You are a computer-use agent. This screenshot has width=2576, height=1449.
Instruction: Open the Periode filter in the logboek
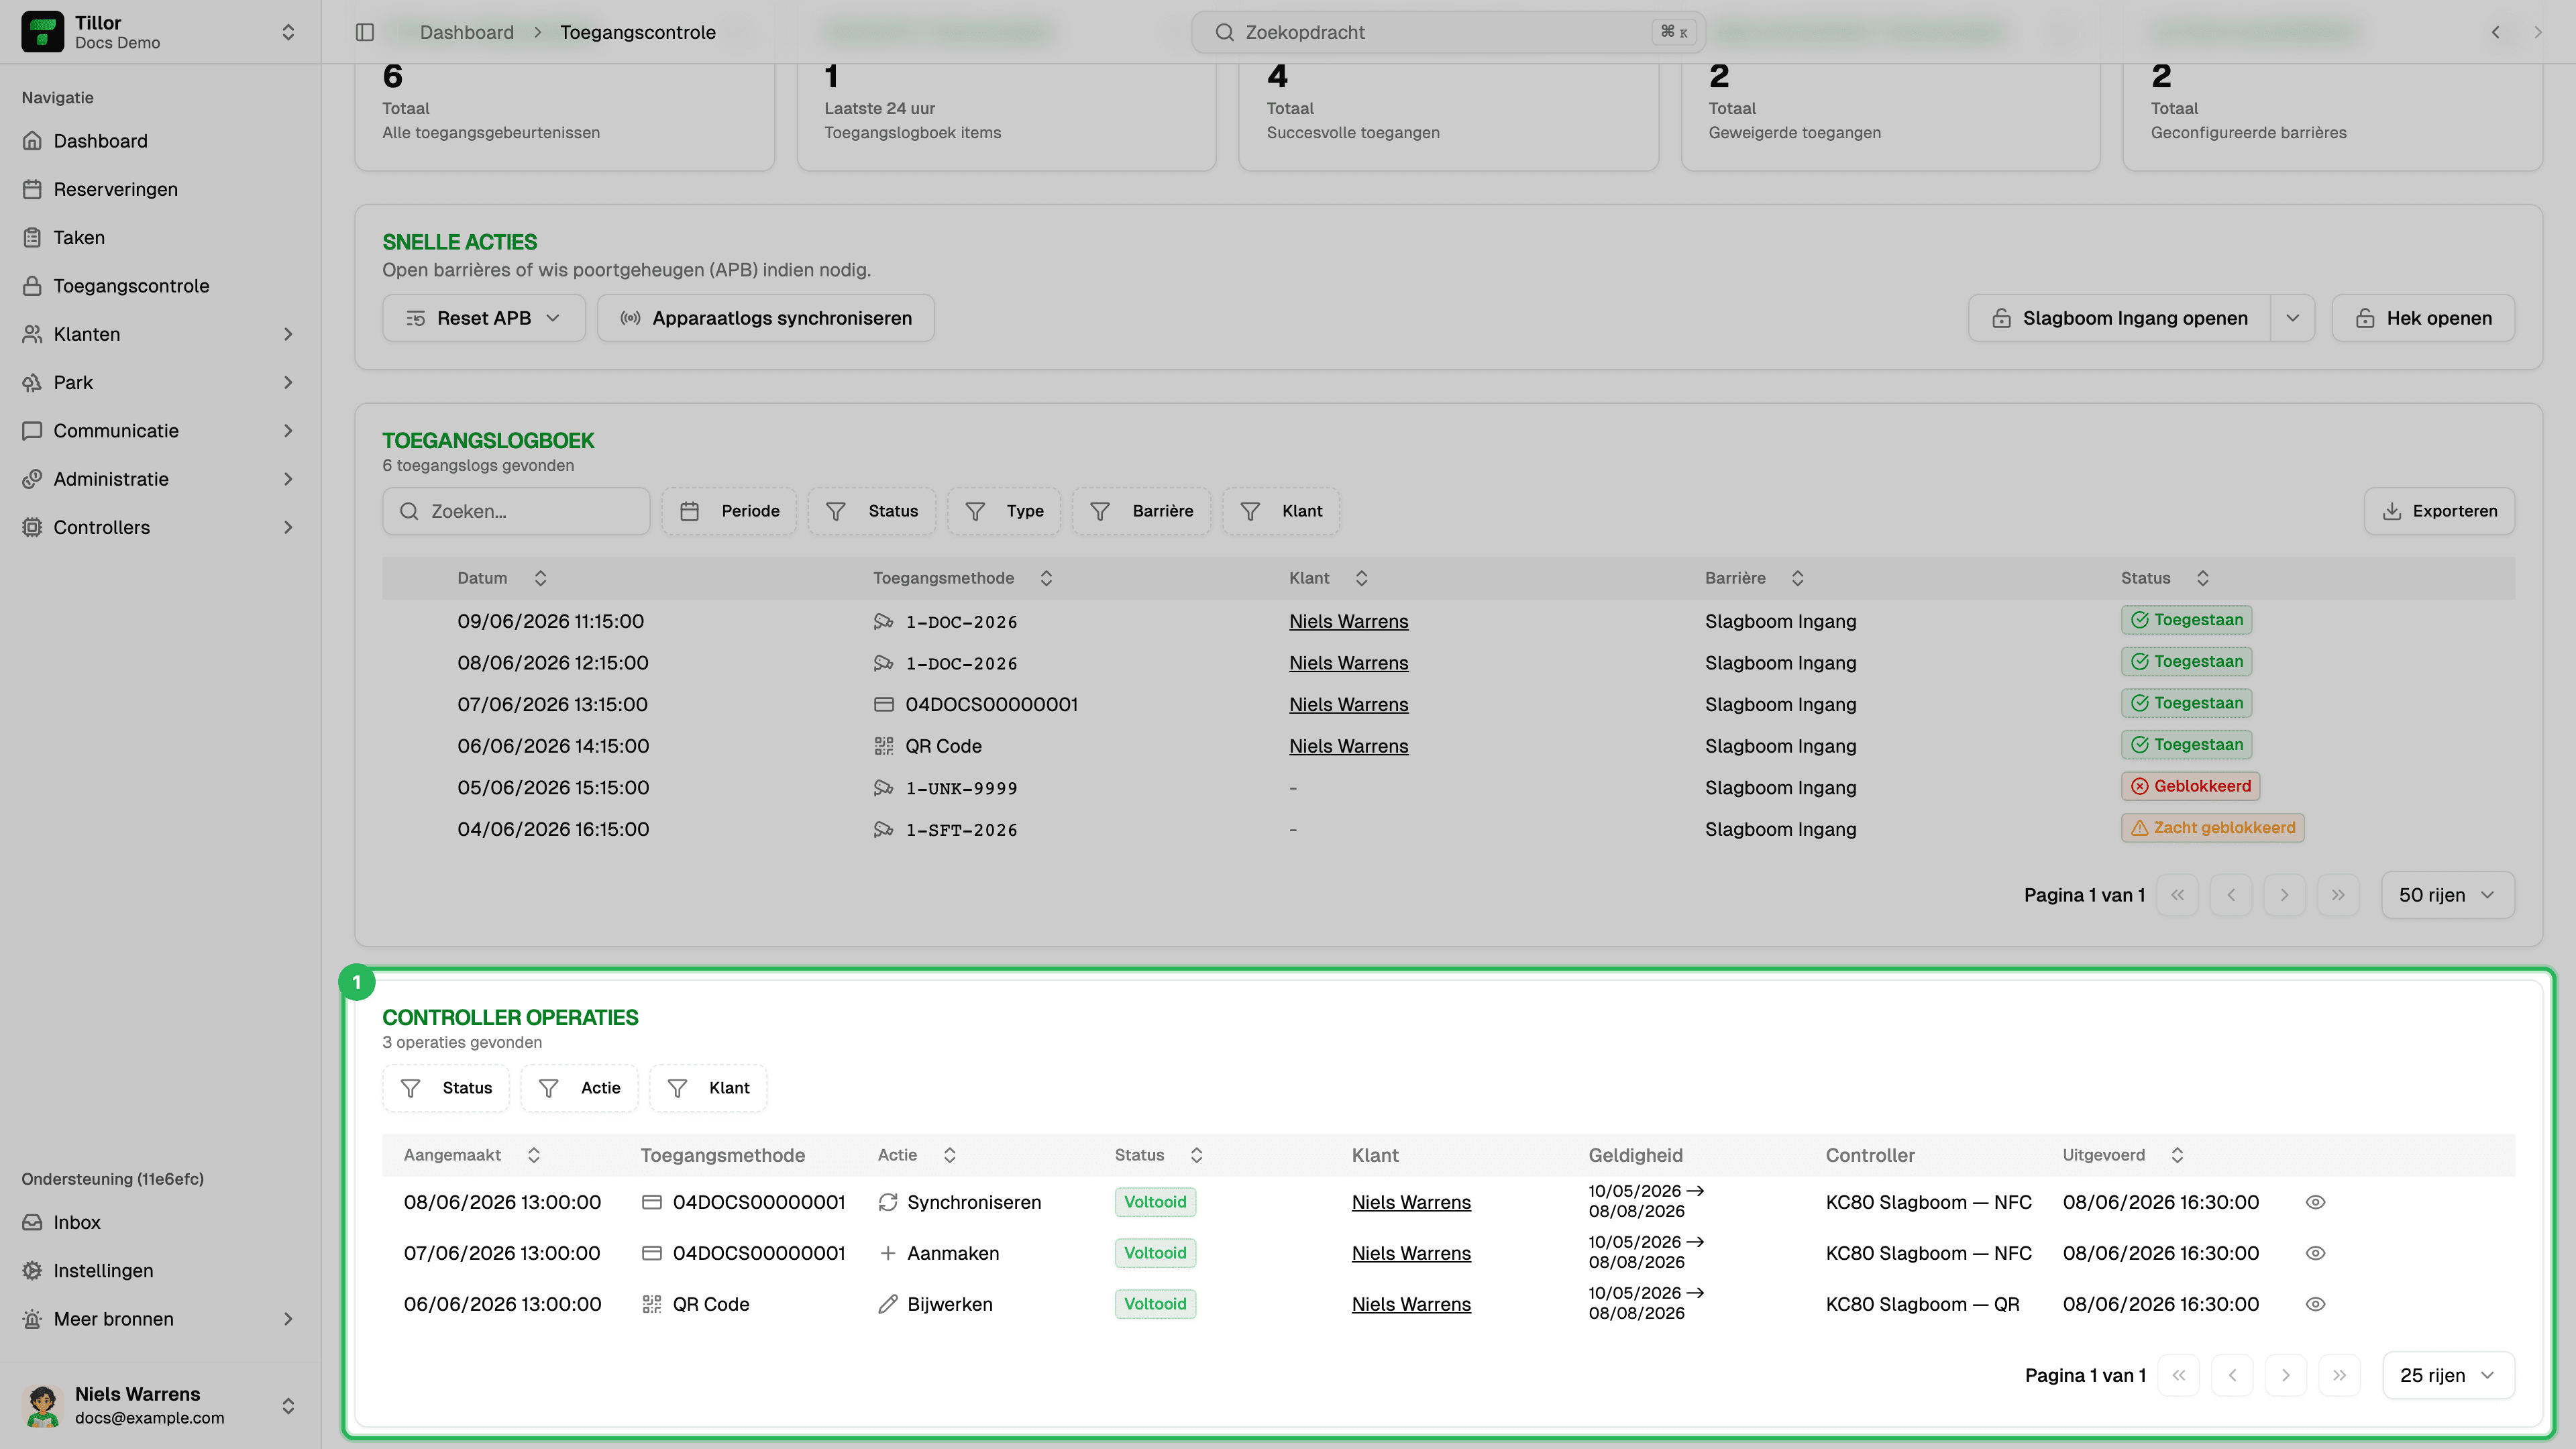point(729,511)
